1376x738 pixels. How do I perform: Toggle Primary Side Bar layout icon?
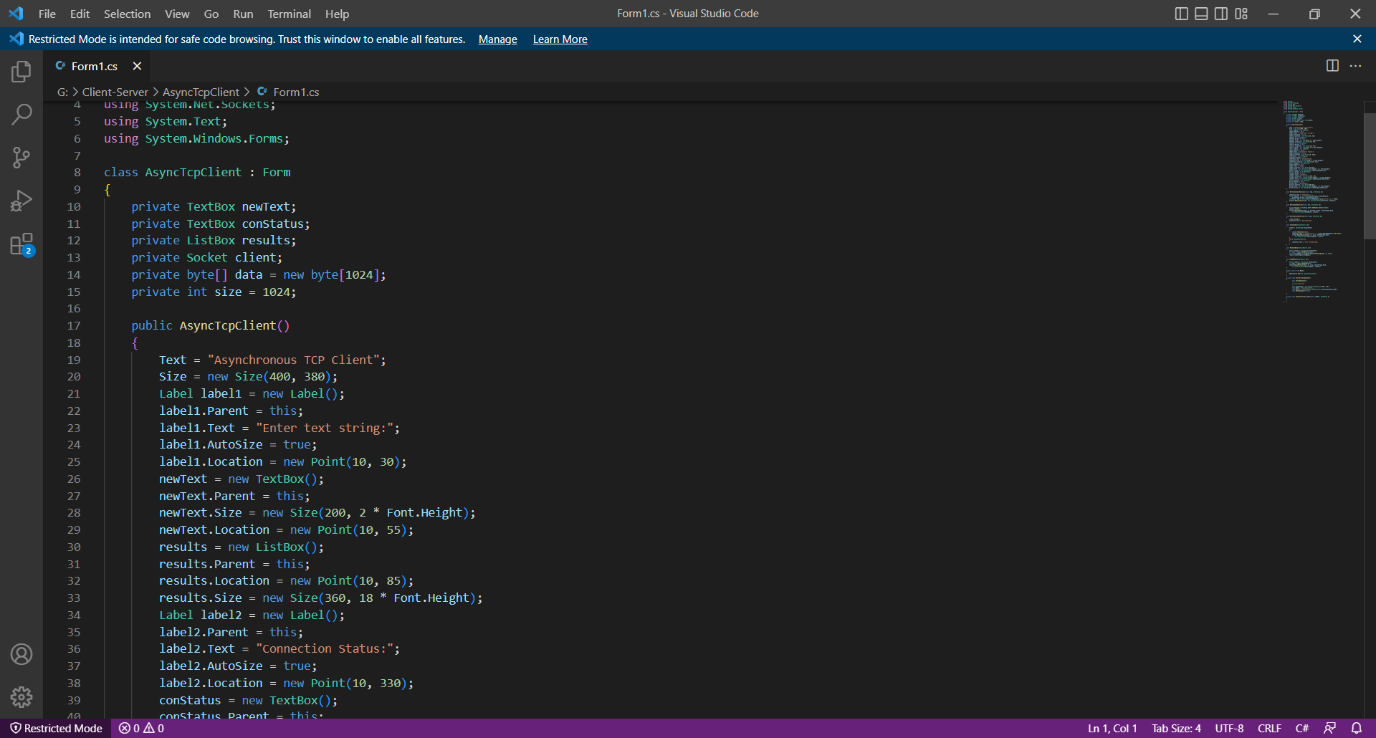pos(1182,14)
